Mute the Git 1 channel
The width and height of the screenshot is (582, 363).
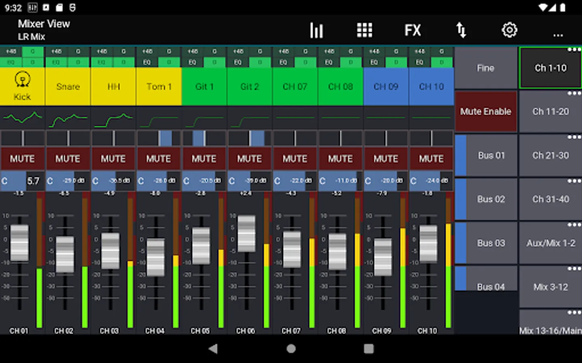[x=205, y=159]
